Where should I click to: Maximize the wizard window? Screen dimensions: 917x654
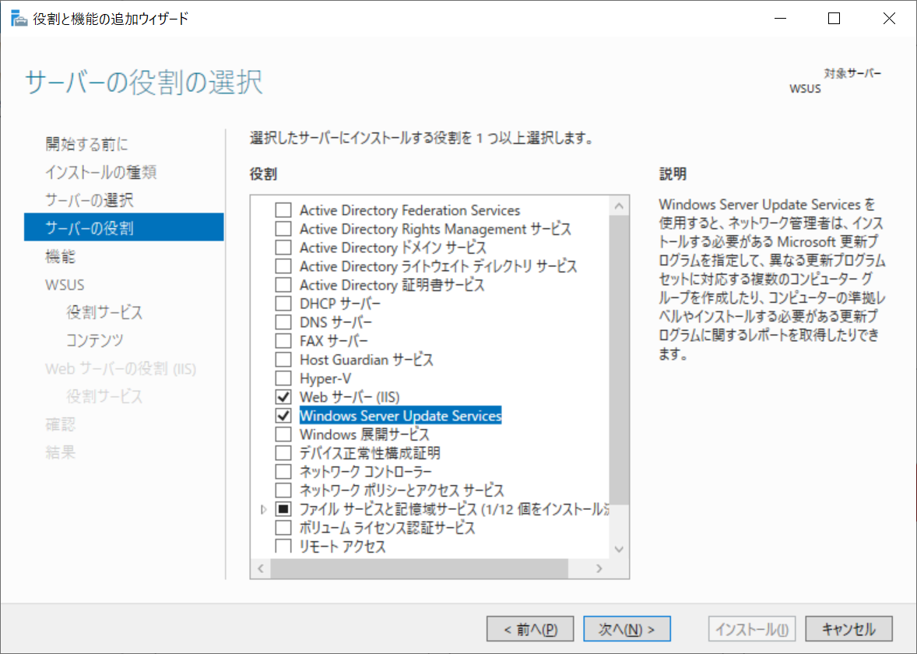(x=834, y=19)
